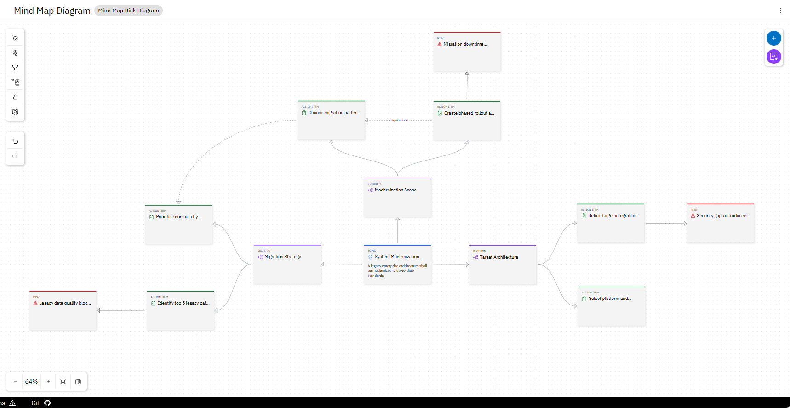Viewport: 790px width, 408px height.
Task: Select the Modernization Scope decision node
Action: tap(397, 197)
